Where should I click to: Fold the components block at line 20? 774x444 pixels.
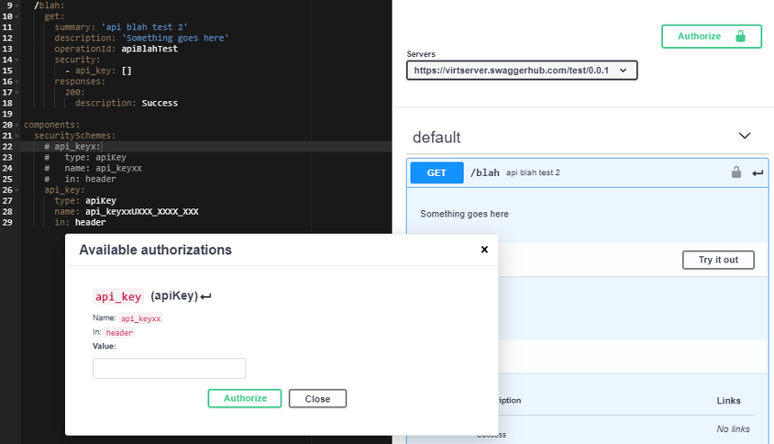pyautogui.click(x=17, y=125)
